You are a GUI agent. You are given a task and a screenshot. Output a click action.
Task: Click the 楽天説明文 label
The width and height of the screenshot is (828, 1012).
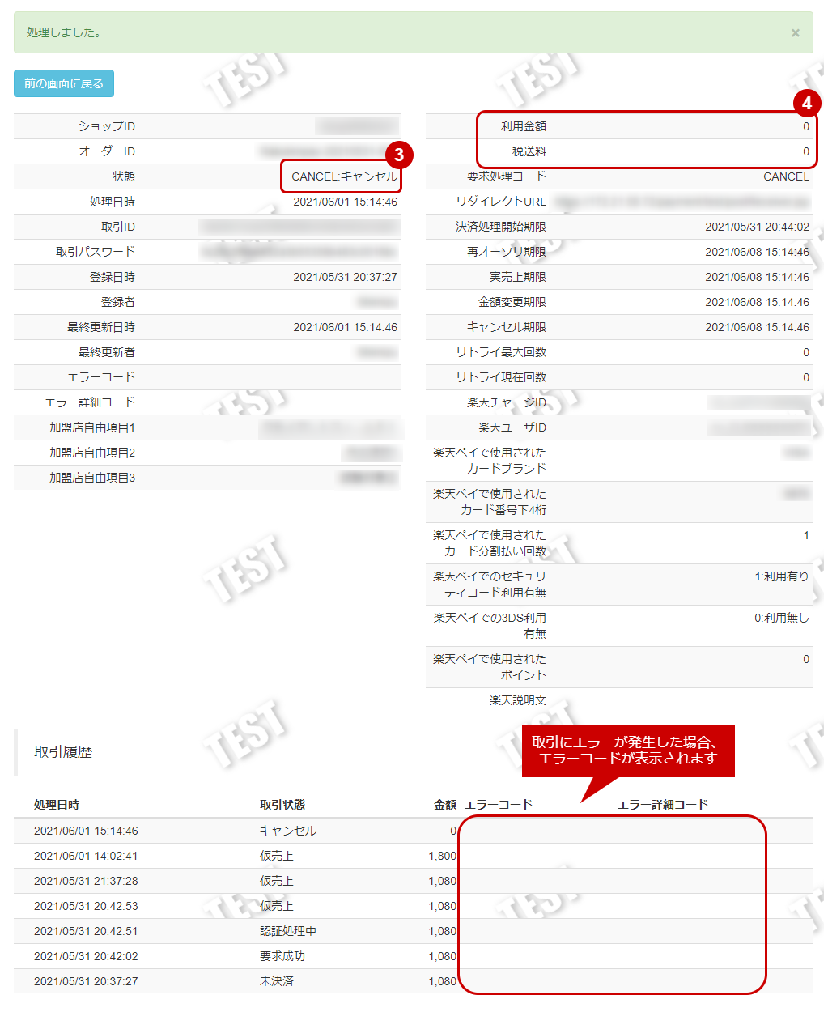tap(518, 700)
